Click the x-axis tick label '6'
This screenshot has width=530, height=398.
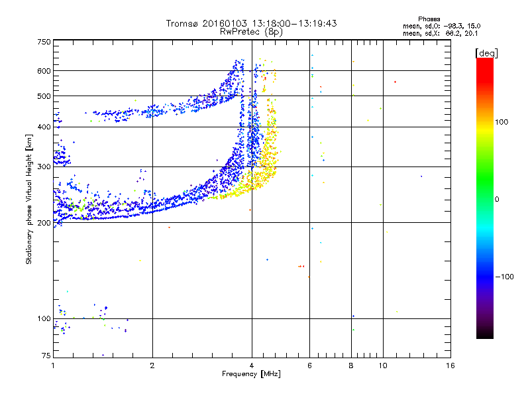point(309,365)
